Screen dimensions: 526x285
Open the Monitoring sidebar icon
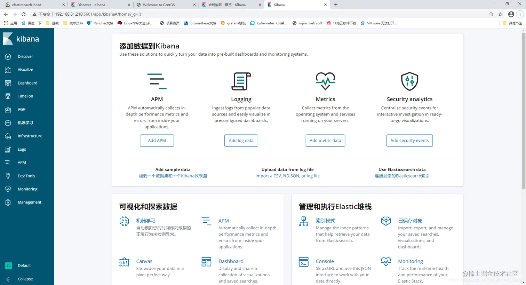coord(8,189)
